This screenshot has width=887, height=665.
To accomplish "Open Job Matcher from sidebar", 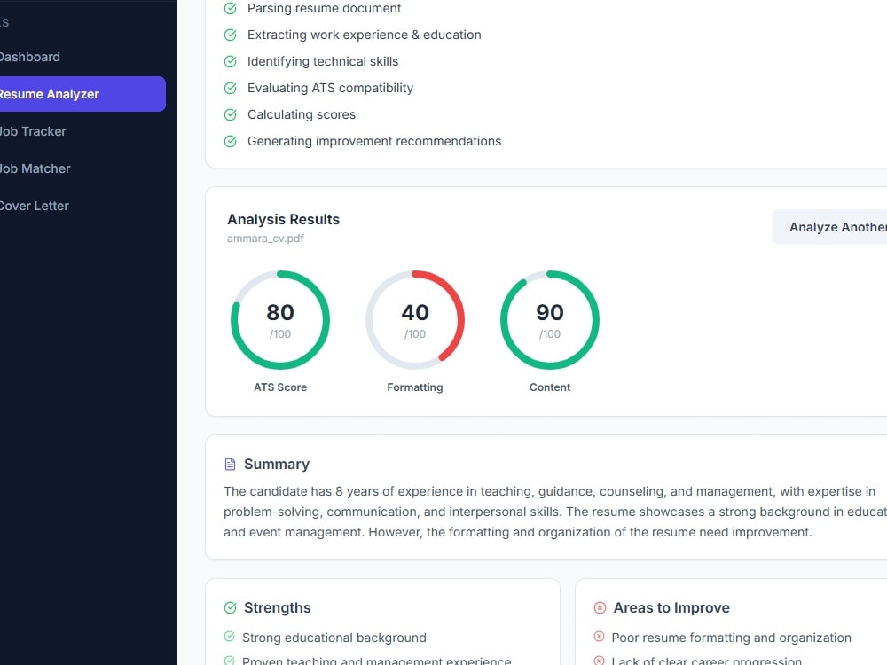I will tap(35, 168).
